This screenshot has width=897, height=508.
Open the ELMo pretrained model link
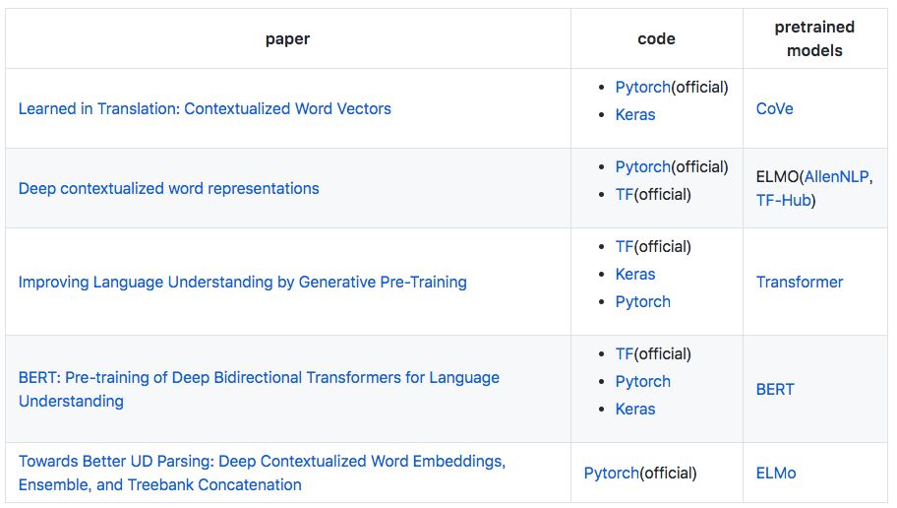click(x=776, y=473)
